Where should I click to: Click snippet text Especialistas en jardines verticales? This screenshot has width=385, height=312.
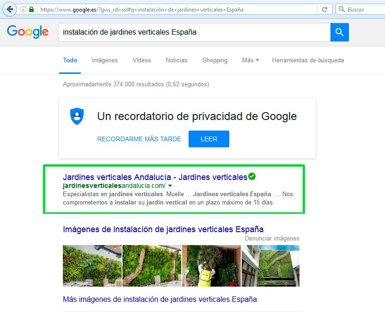113,194
